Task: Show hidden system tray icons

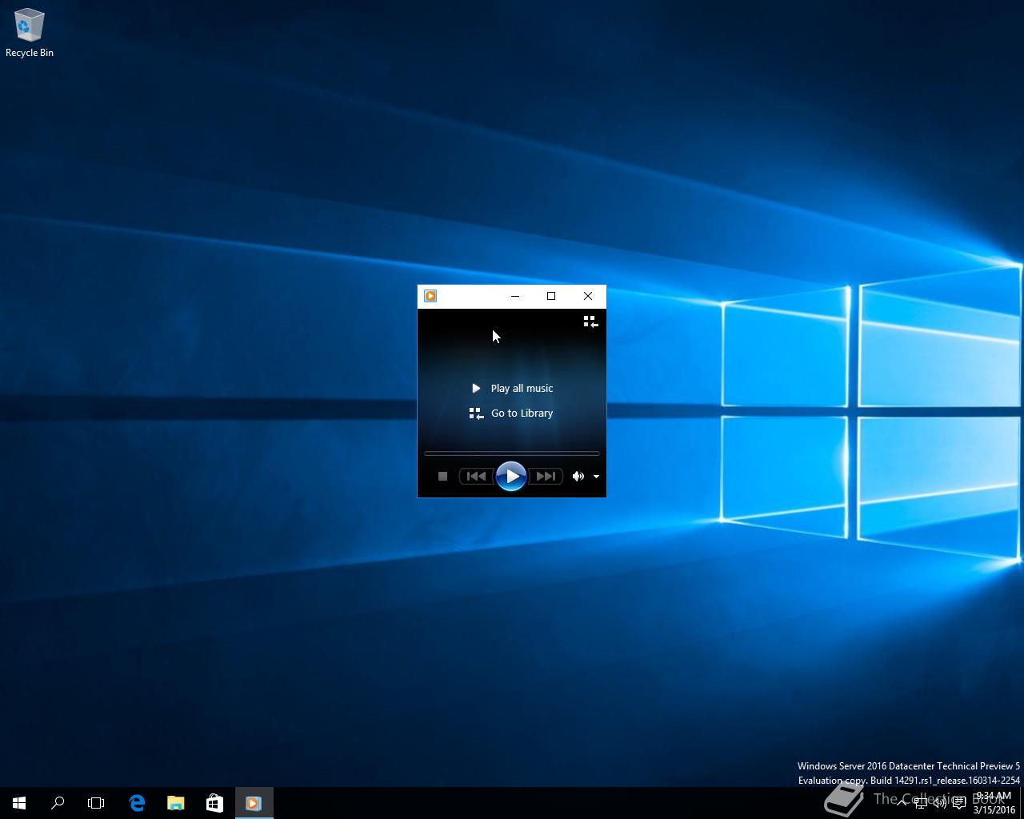Action: 902,803
